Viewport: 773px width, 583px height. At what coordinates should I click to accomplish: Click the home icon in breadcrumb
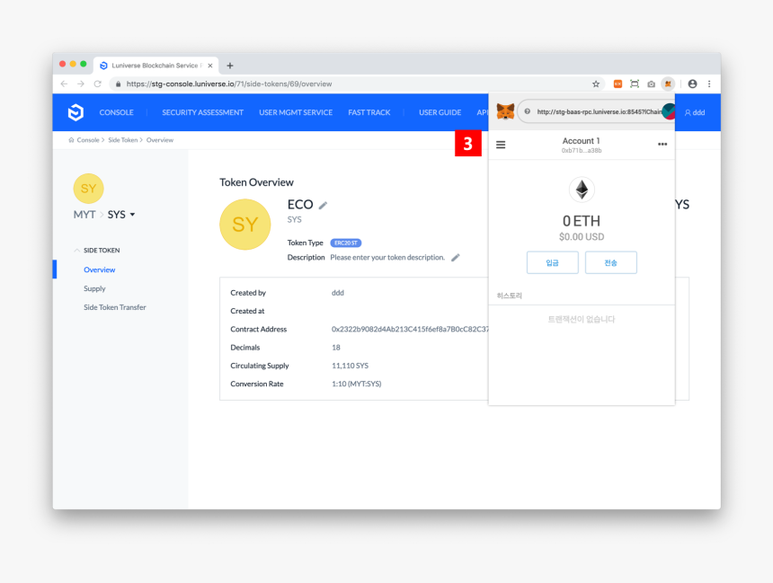pos(72,140)
